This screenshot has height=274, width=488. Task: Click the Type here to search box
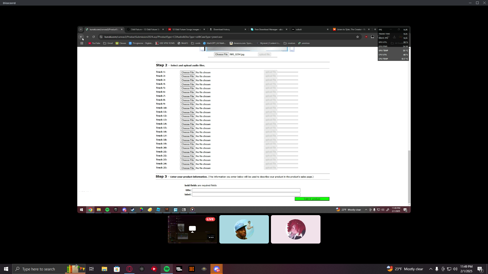pyautogui.click(x=39, y=269)
